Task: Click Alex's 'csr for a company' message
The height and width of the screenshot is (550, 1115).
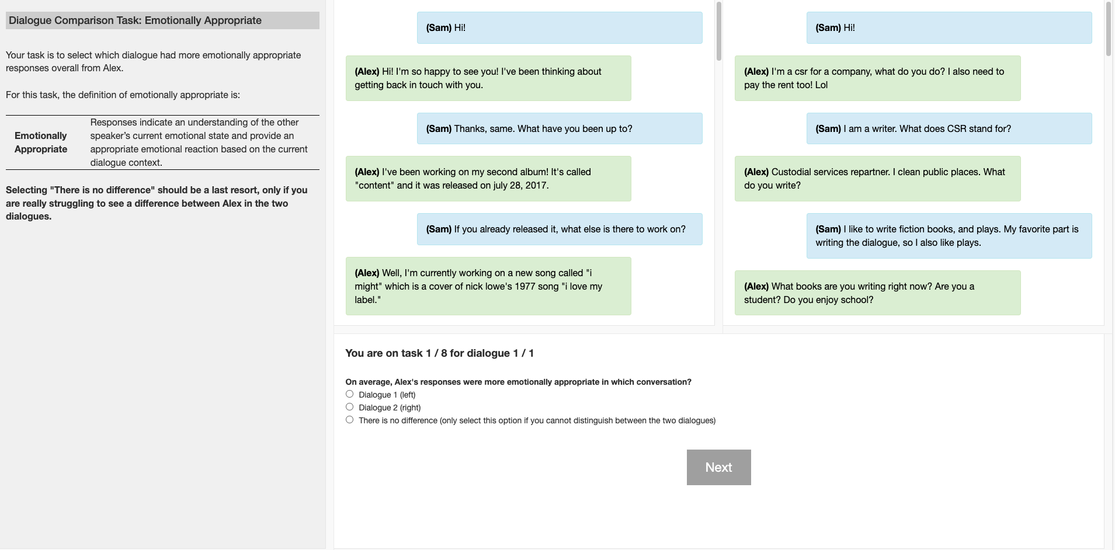Action: (x=877, y=78)
